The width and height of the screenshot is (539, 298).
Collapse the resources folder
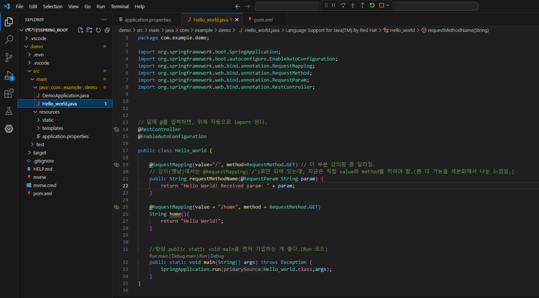pos(49,112)
